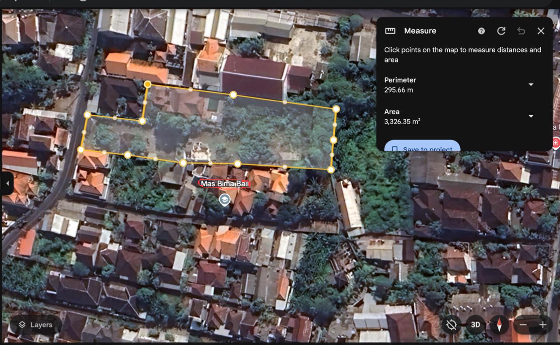
Task: Select the bottom-right corner vertex of the polygon
Action: [x=331, y=169]
